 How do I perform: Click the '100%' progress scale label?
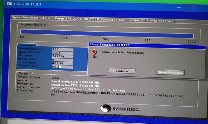192,42
